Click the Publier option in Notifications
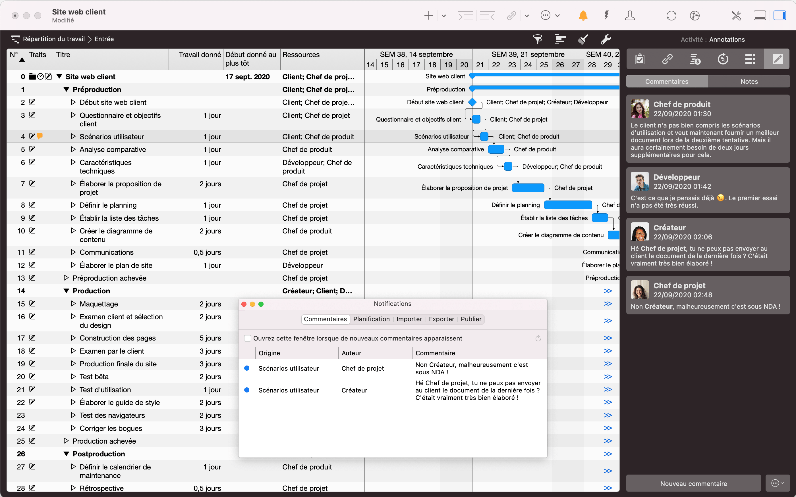Viewport: 796px width, 497px height. [471, 319]
